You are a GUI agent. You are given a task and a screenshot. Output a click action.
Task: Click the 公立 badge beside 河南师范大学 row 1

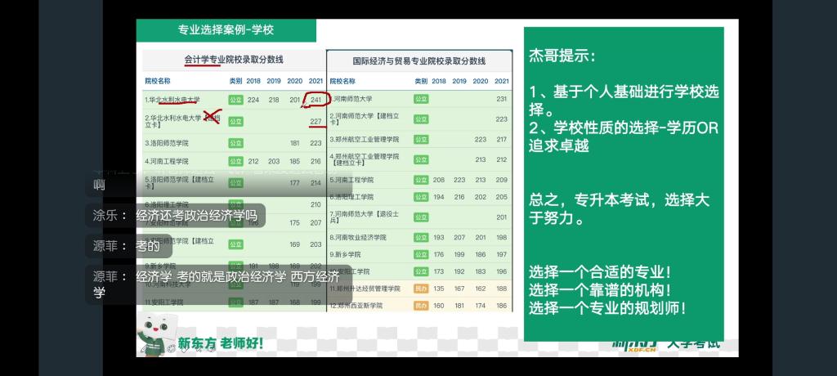(421, 99)
